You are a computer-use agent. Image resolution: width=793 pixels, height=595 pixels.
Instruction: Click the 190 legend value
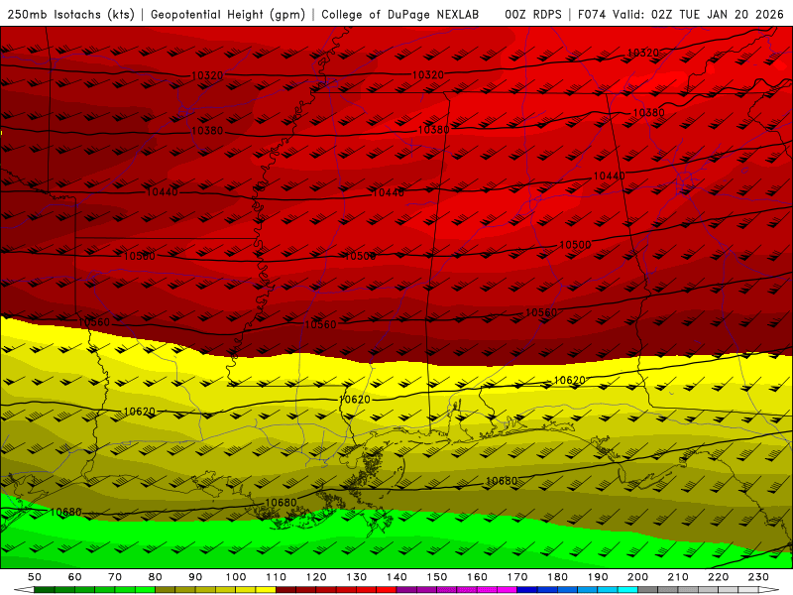(x=598, y=577)
